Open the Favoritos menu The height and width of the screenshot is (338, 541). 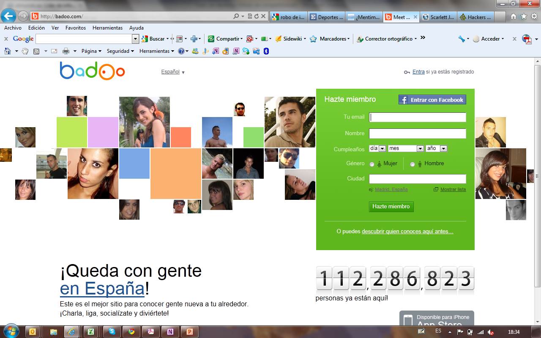tap(75, 28)
